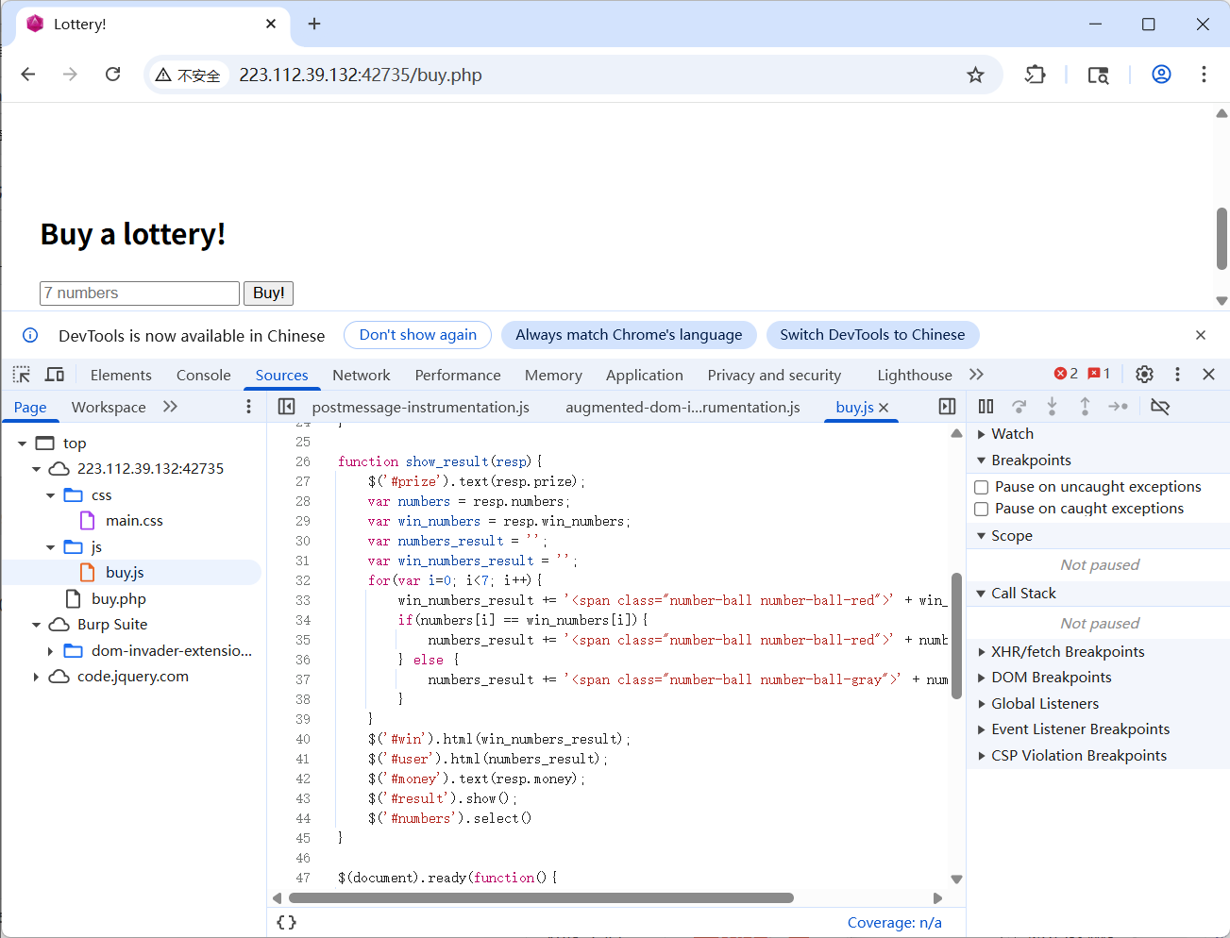Collapse the top frame tree node

click(22, 443)
